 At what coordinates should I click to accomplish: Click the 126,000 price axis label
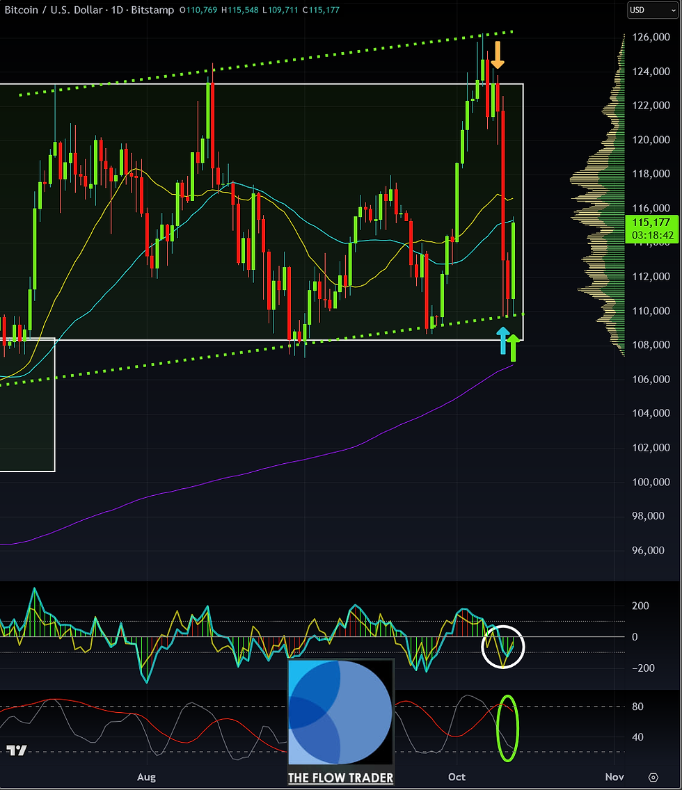(x=651, y=38)
